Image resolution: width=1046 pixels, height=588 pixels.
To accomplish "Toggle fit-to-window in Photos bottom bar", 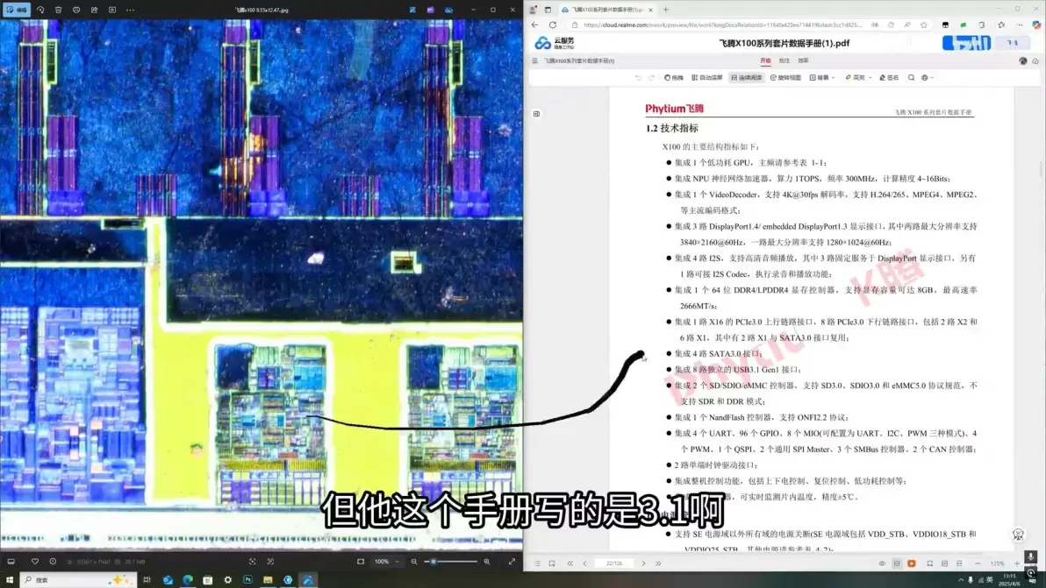I will (x=361, y=562).
